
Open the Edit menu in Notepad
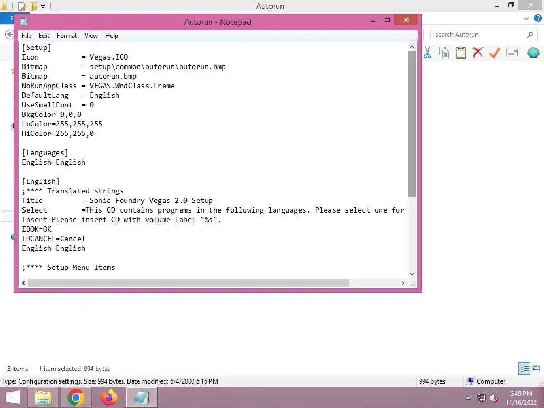(x=44, y=36)
